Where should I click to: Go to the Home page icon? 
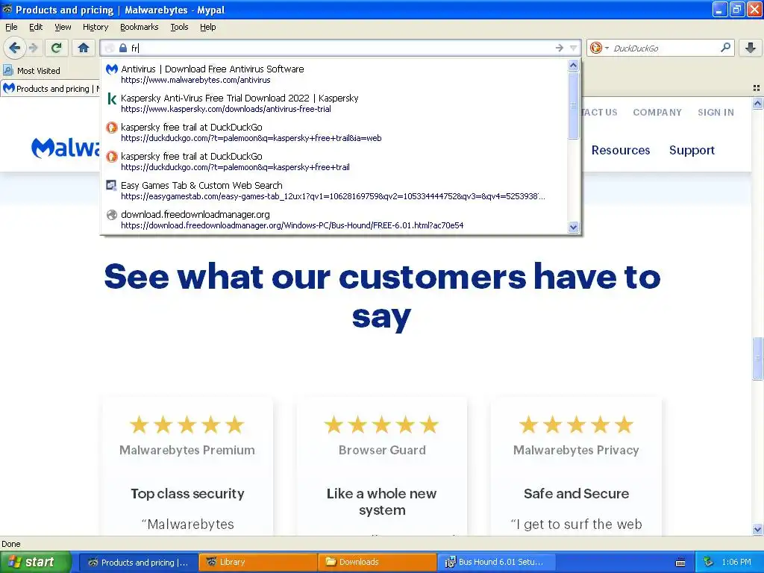tap(84, 48)
